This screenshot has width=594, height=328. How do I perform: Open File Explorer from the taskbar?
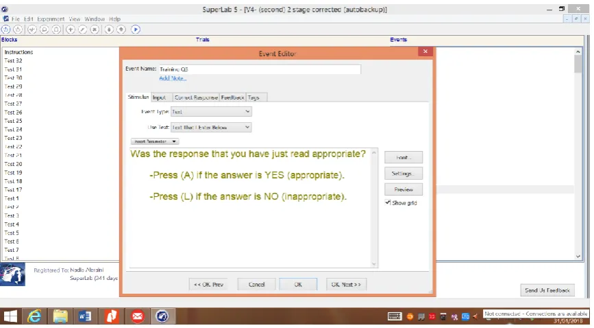point(60,316)
